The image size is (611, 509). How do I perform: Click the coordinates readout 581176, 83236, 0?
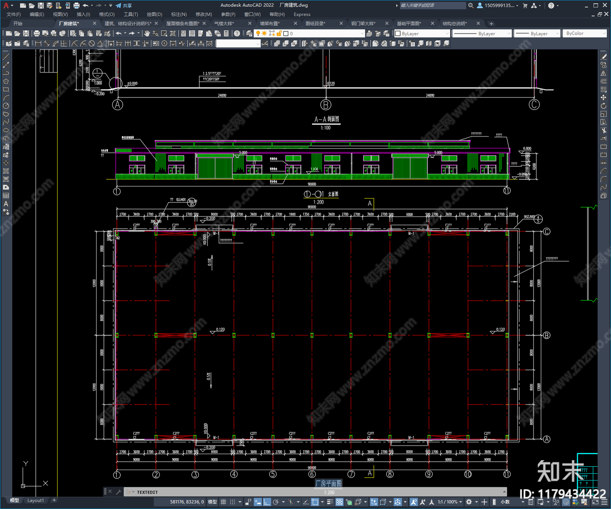click(187, 502)
